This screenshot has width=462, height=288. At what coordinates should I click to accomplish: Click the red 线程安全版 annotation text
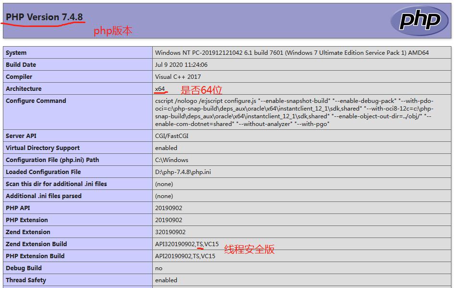(x=248, y=250)
